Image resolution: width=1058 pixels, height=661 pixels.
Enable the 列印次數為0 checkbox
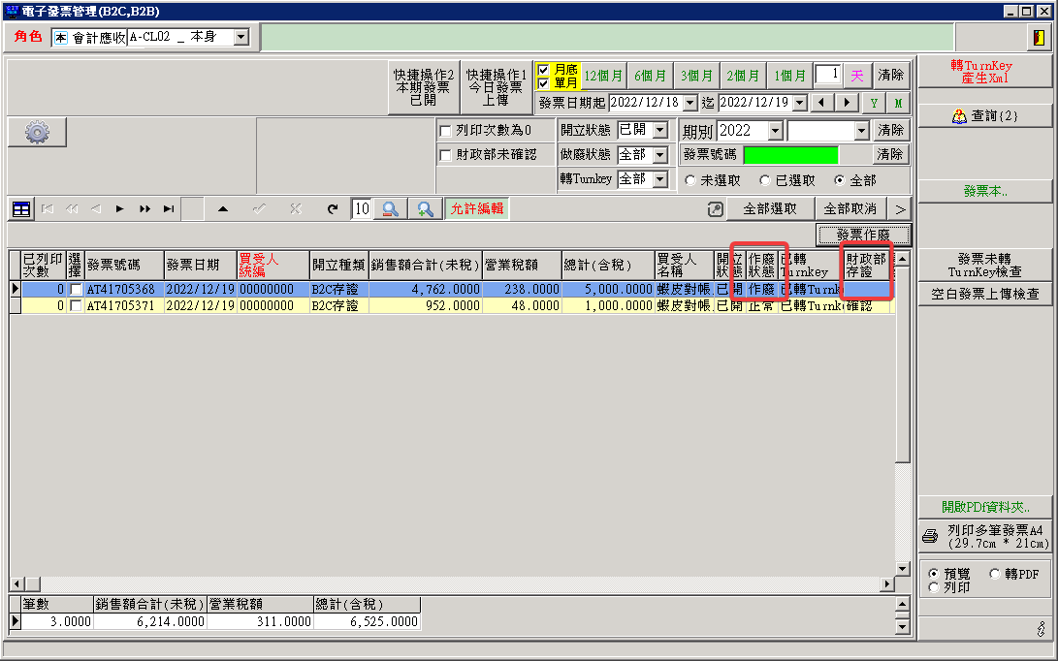tap(446, 131)
